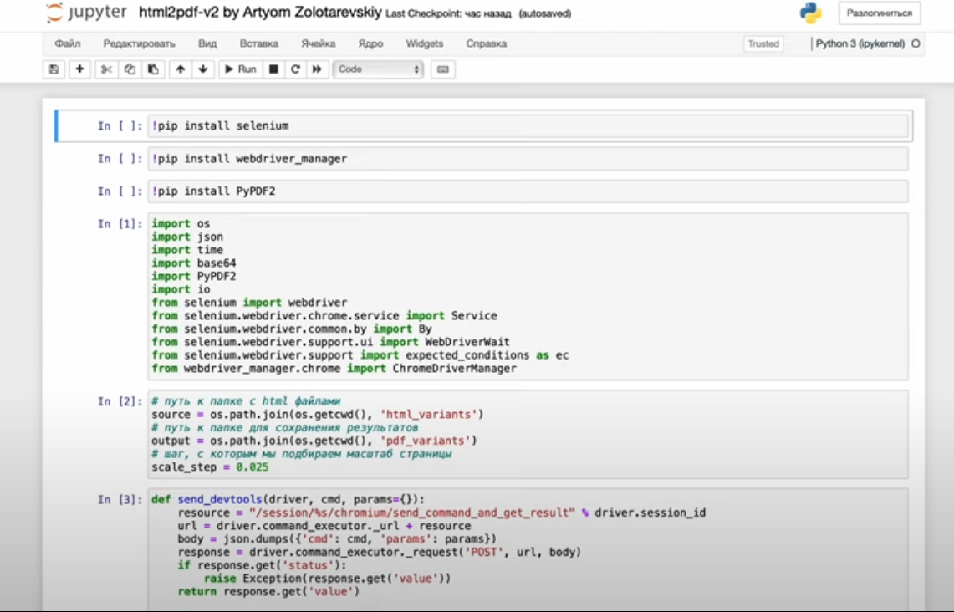954x612 pixels.
Task: Open the Ядро menu
Action: click(370, 43)
